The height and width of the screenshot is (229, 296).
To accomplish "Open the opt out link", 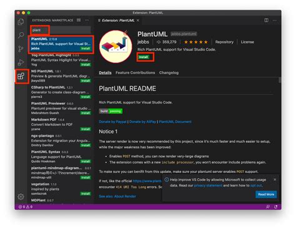I will pyautogui.click(x=256, y=185).
